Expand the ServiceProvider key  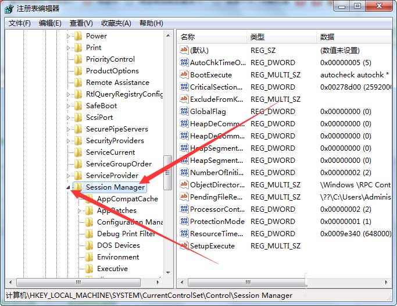(x=68, y=176)
